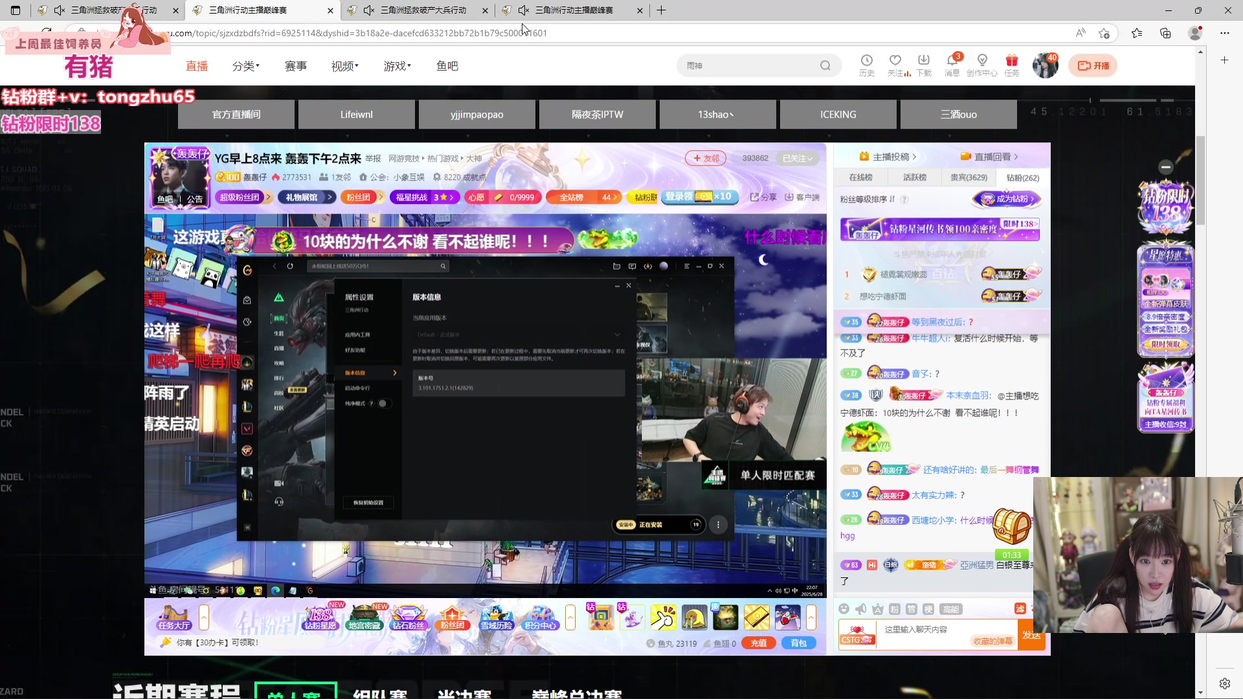Open the user avatar with badge 40

(x=1045, y=65)
